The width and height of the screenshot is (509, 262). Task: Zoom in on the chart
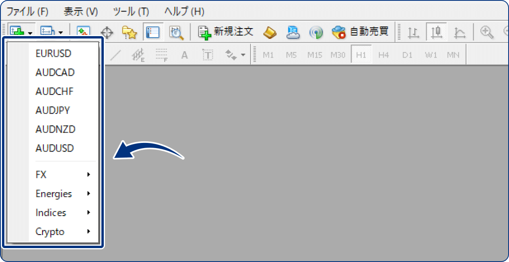487,32
